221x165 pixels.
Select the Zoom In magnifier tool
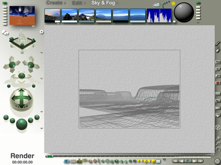tap(218, 138)
